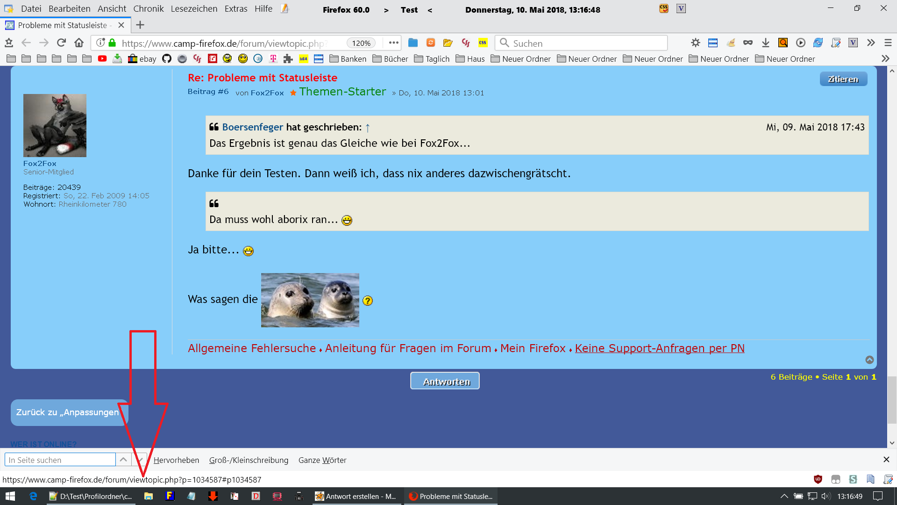Open the Lesezeichen menu
The image size is (897, 505).
coord(194,9)
